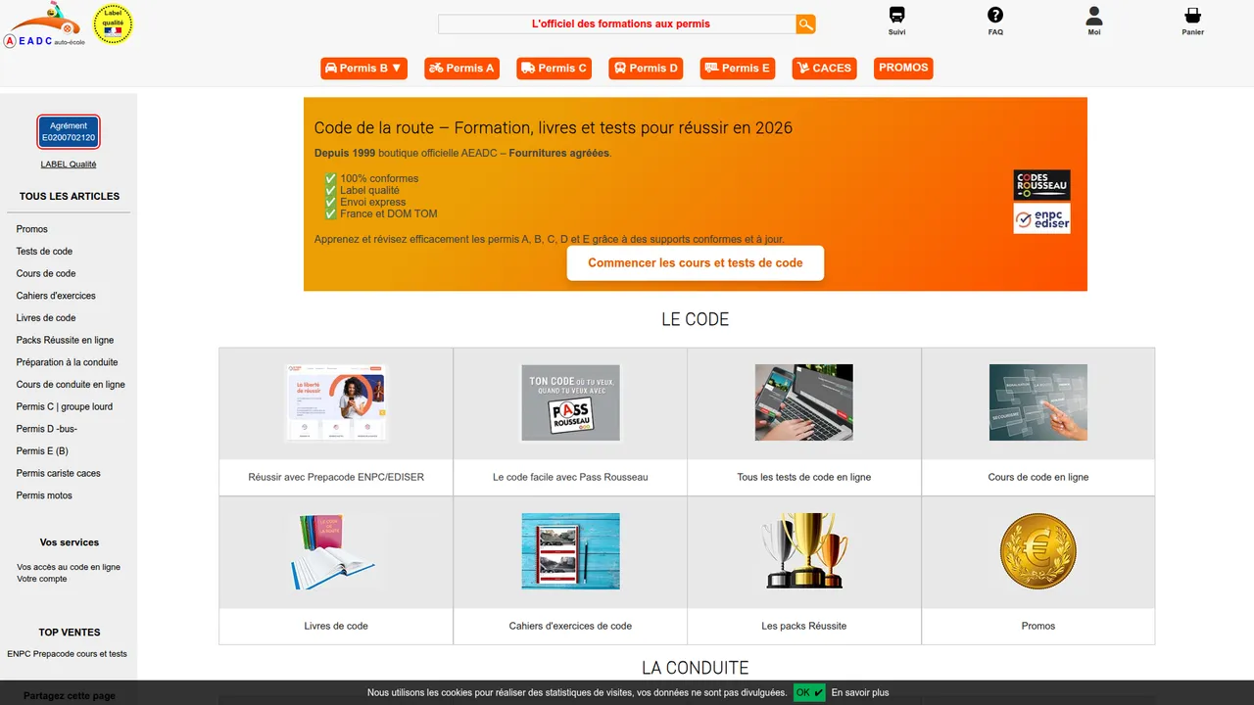This screenshot has height=705, width=1254.
Task: Click the search input field
Action: 616,24
